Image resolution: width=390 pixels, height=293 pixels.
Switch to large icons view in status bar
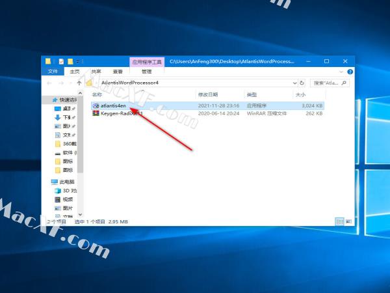coord(348,221)
